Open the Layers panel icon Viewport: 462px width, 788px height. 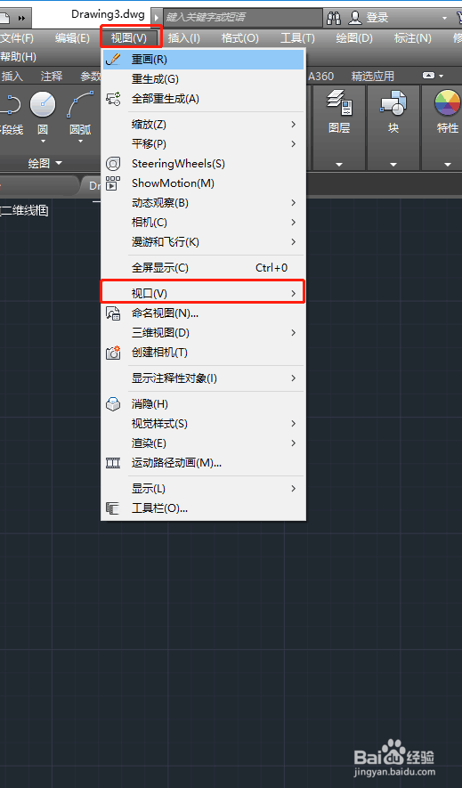(x=339, y=102)
